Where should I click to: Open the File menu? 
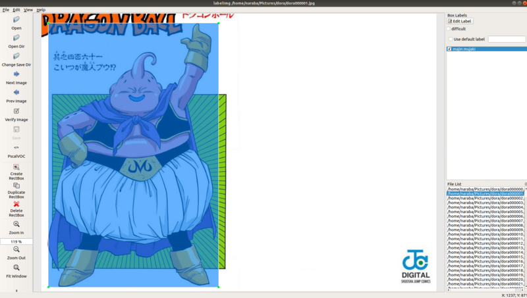click(x=6, y=10)
